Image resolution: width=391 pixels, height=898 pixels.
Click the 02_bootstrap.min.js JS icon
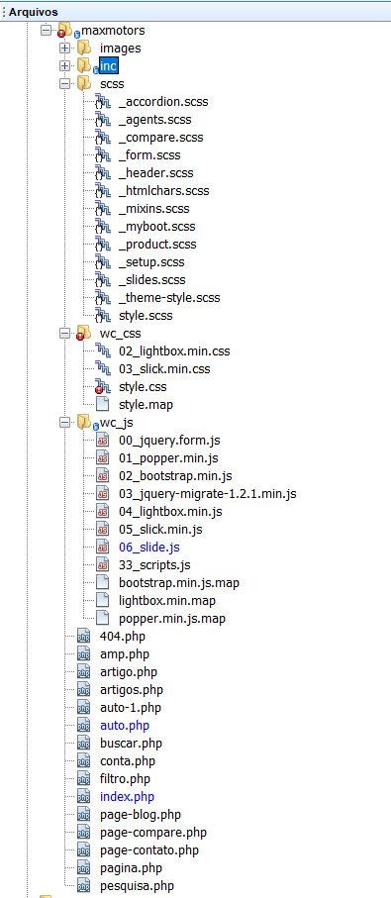point(103,475)
